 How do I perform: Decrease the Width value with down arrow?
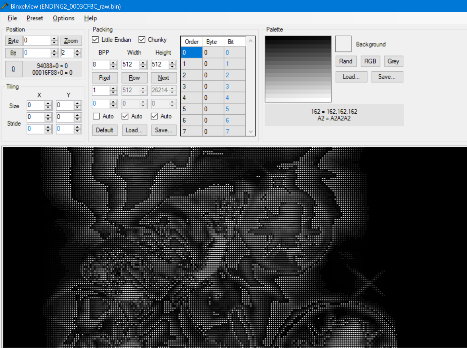pos(143,66)
